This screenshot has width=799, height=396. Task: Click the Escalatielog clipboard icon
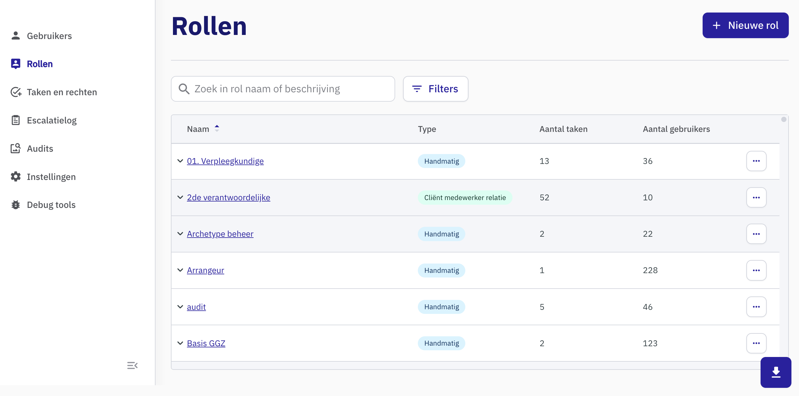pyautogui.click(x=15, y=120)
